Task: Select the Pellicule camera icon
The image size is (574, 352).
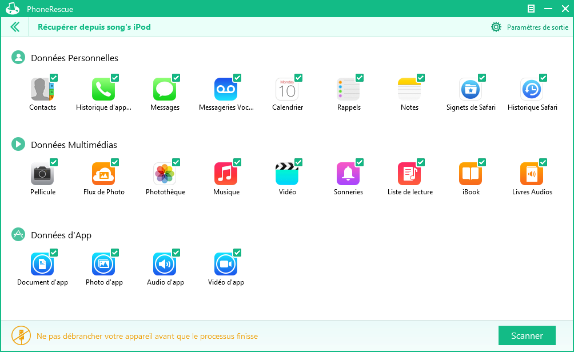Action: click(42, 174)
